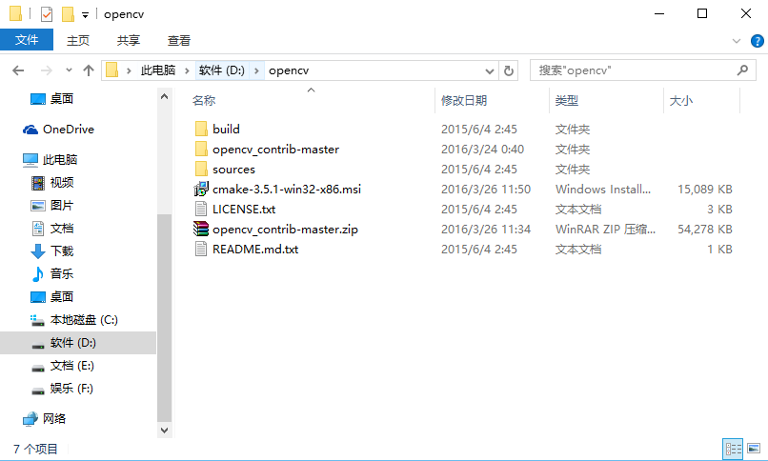
Task: Expand the ribbon with the chevron
Action: [x=737, y=41]
